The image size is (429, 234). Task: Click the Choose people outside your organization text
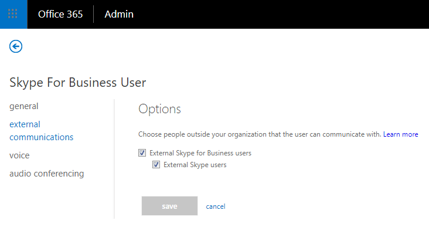tap(260, 134)
